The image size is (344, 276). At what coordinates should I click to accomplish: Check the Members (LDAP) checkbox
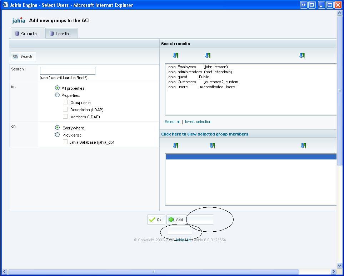coord(65,117)
